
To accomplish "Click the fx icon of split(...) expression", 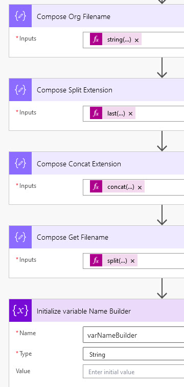I will pos(96,261).
